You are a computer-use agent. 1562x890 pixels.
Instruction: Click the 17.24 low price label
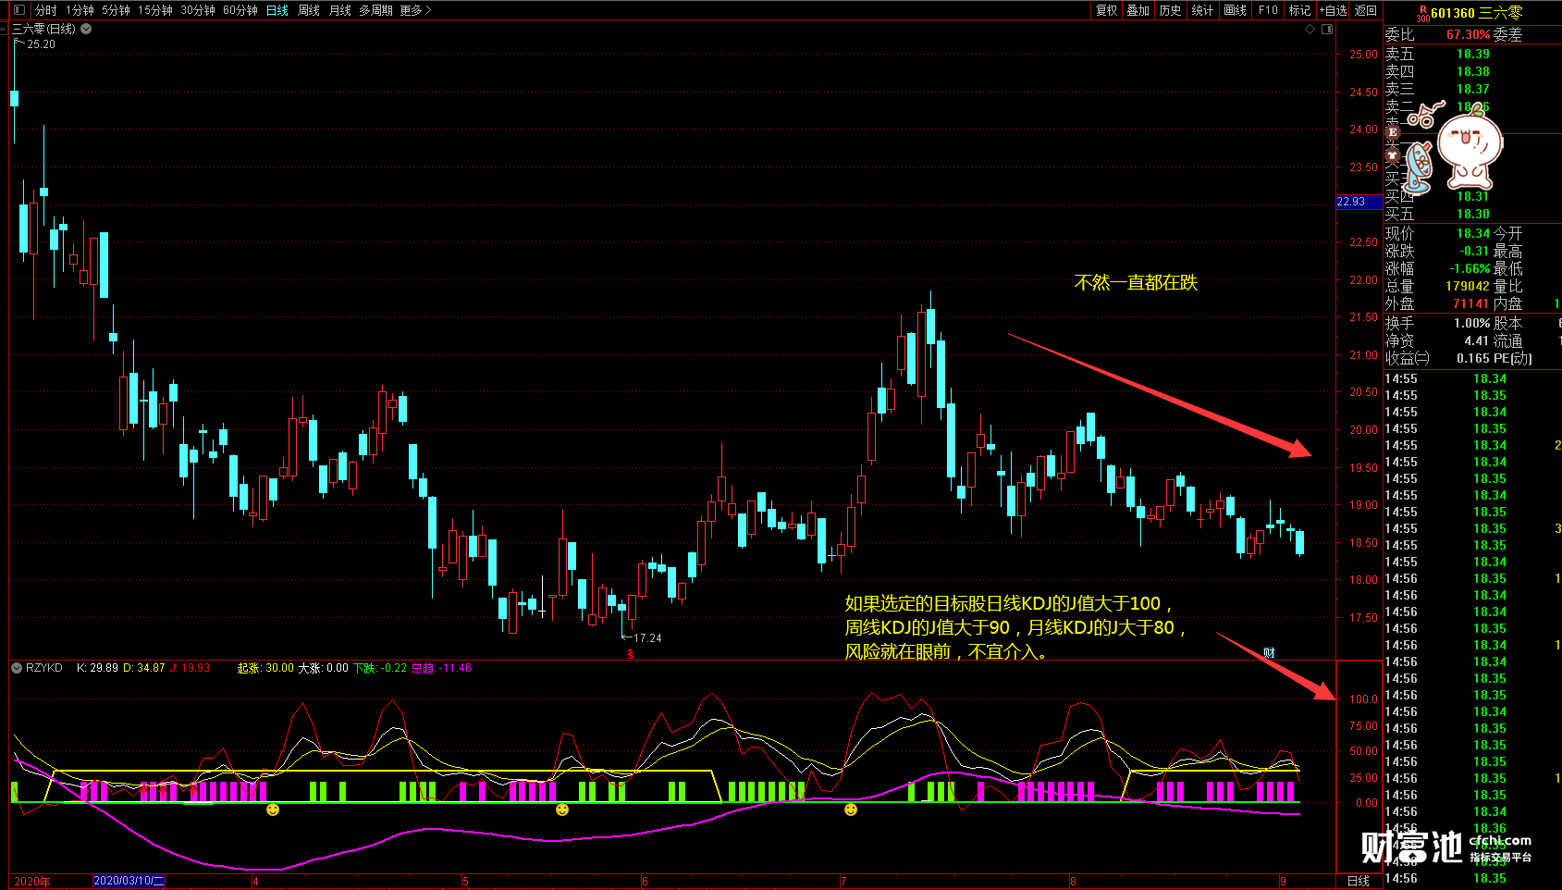click(647, 638)
